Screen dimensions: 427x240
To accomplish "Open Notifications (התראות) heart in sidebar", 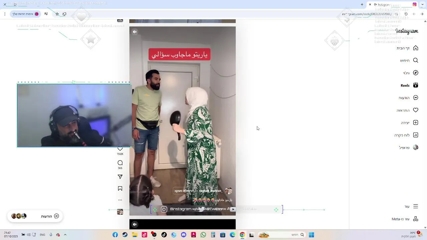I will [x=407, y=110].
